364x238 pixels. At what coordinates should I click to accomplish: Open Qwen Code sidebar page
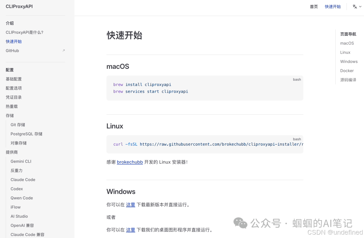click(x=22, y=198)
